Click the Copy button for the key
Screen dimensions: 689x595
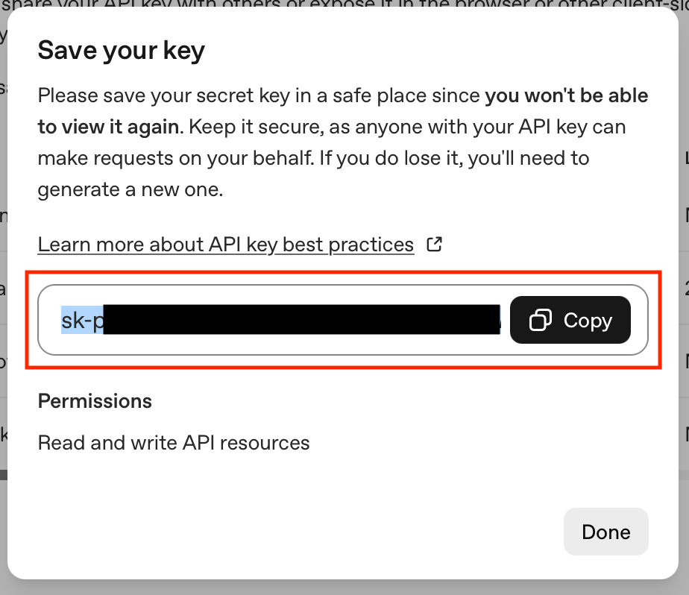(570, 321)
